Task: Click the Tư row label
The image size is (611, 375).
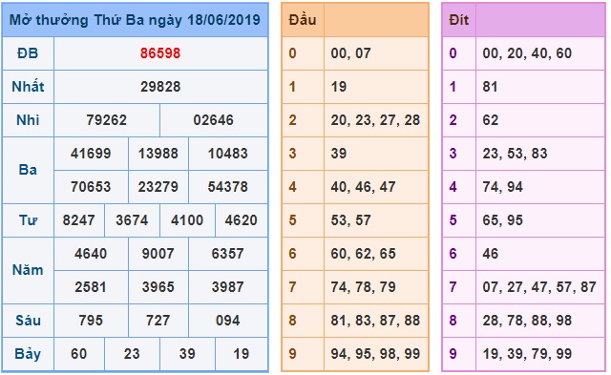Action: tap(28, 220)
